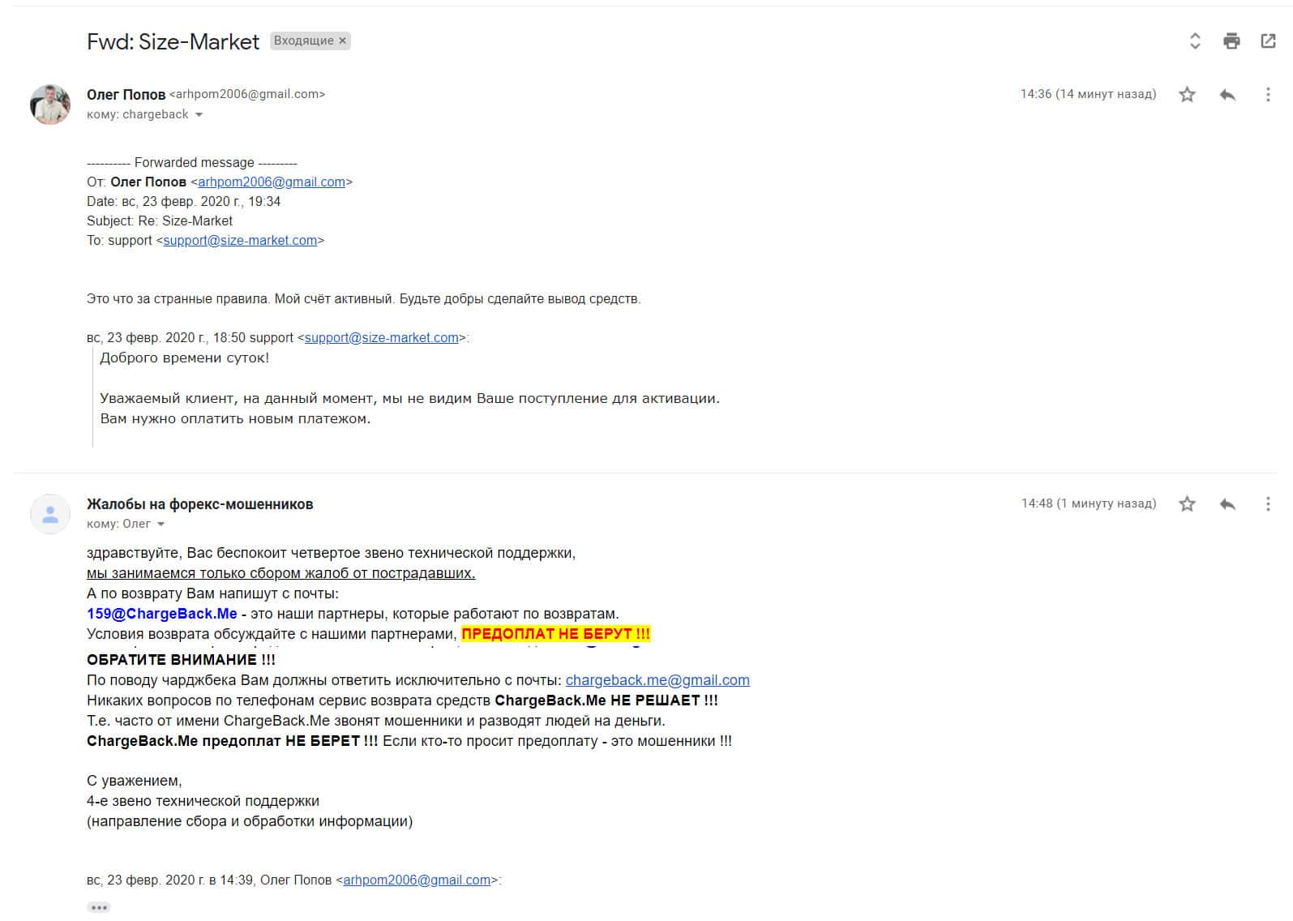Expand or collapse all messages
1293x921 pixels.
pyautogui.click(x=1194, y=41)
